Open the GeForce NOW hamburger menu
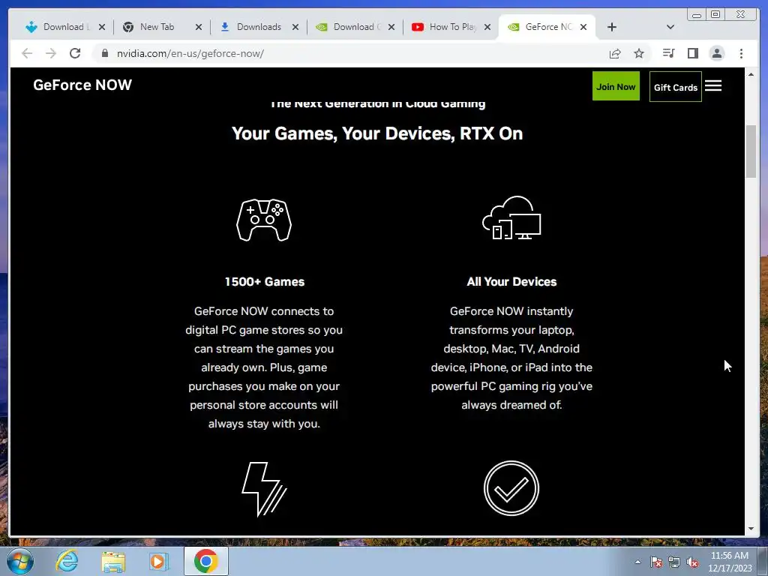 713,86
